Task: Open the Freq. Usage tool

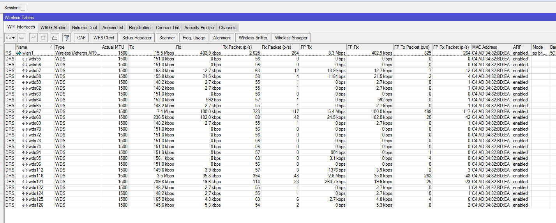Action: 194,38
